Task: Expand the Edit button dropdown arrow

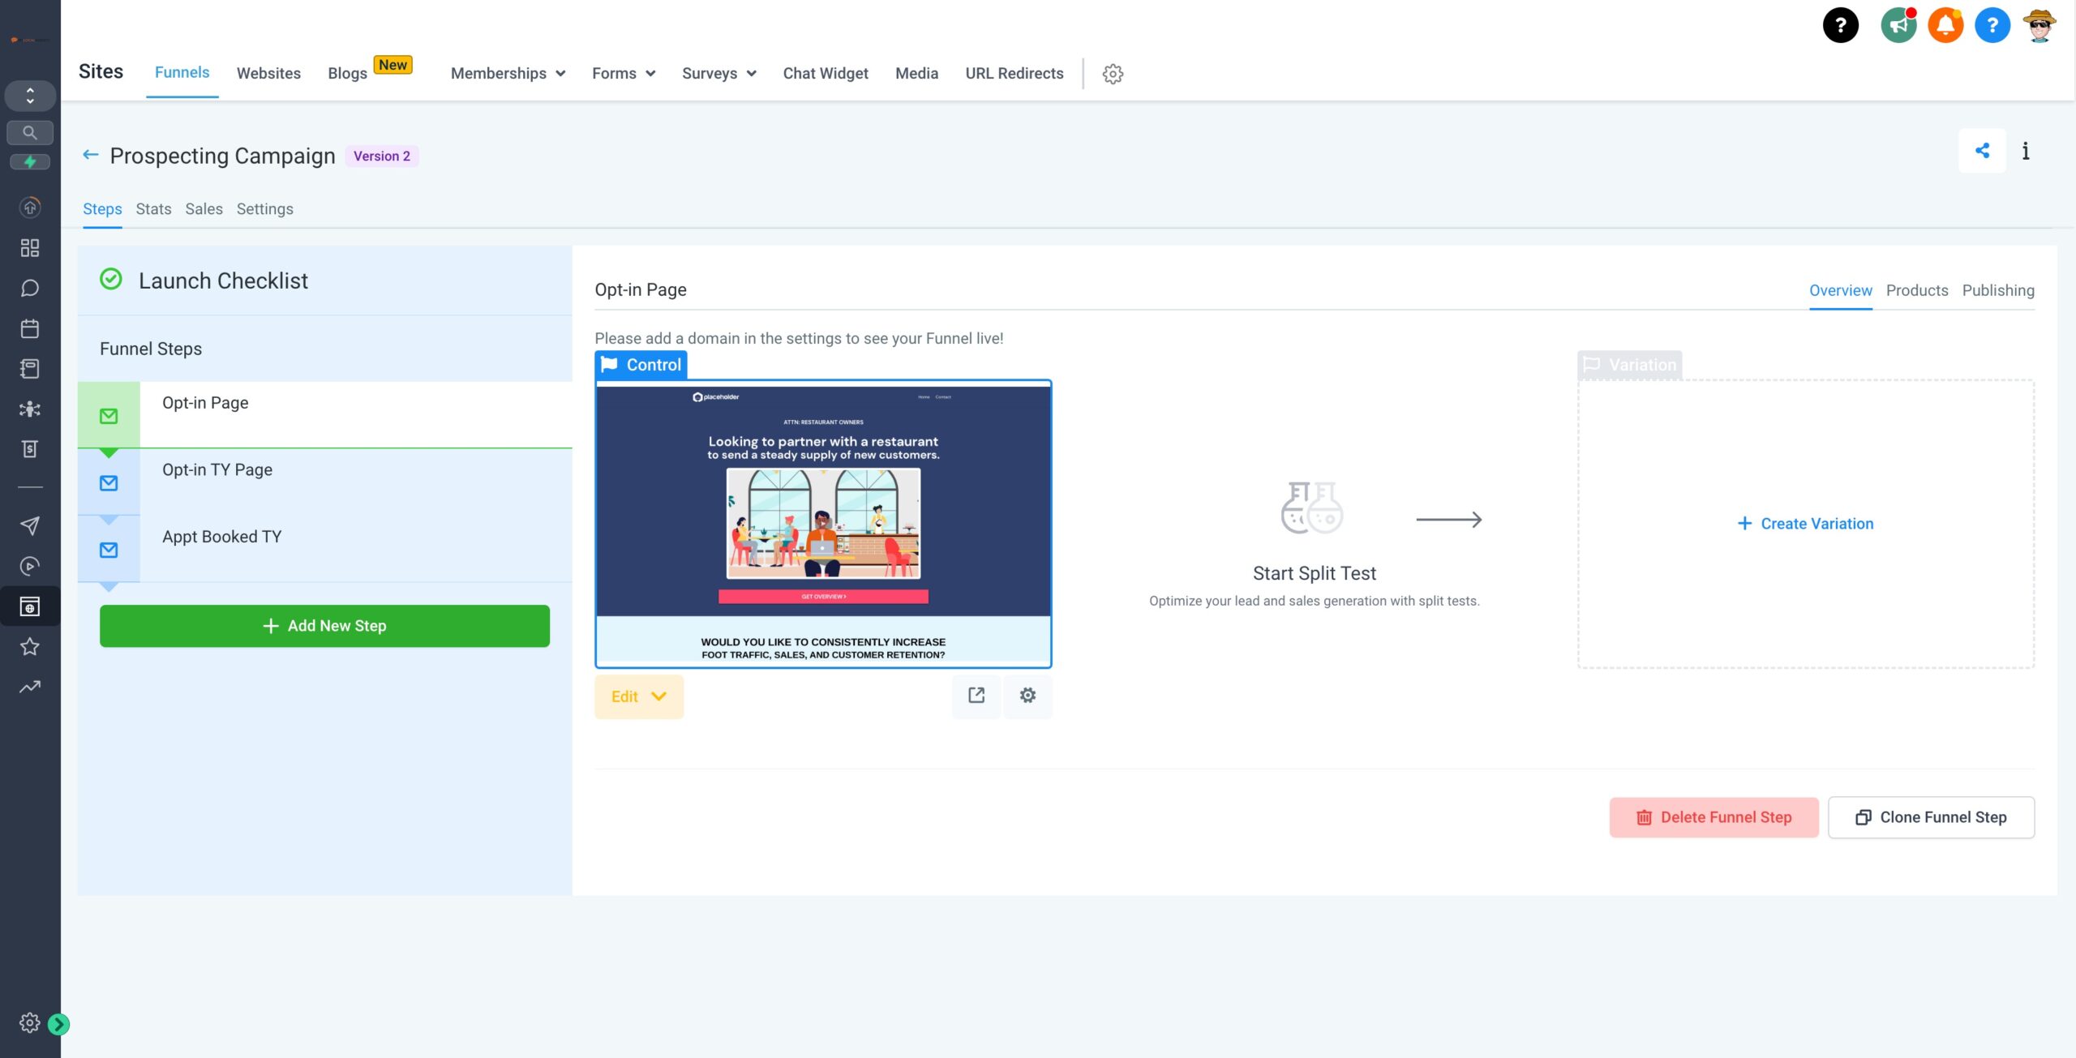Action: click(658, 696)
